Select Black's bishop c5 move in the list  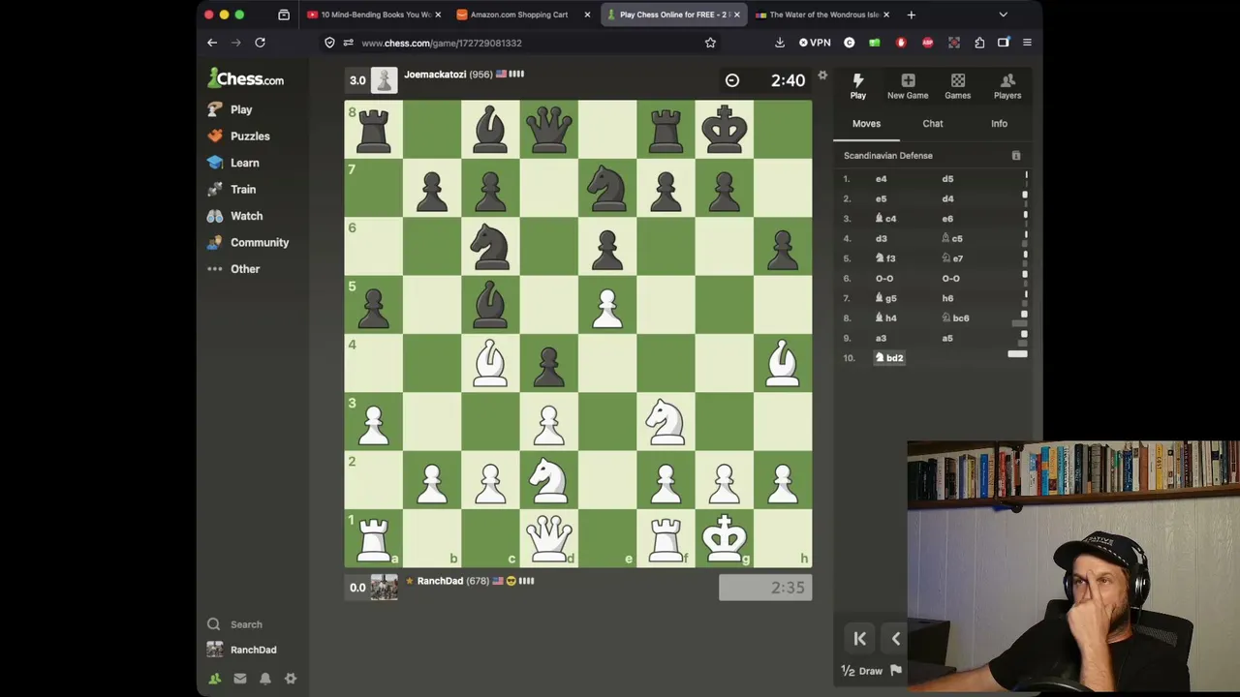coord(952,239)
